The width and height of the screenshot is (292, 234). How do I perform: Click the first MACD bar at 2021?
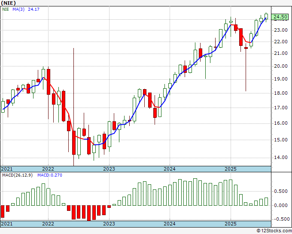pyautogui.click(x=3, y=212)
